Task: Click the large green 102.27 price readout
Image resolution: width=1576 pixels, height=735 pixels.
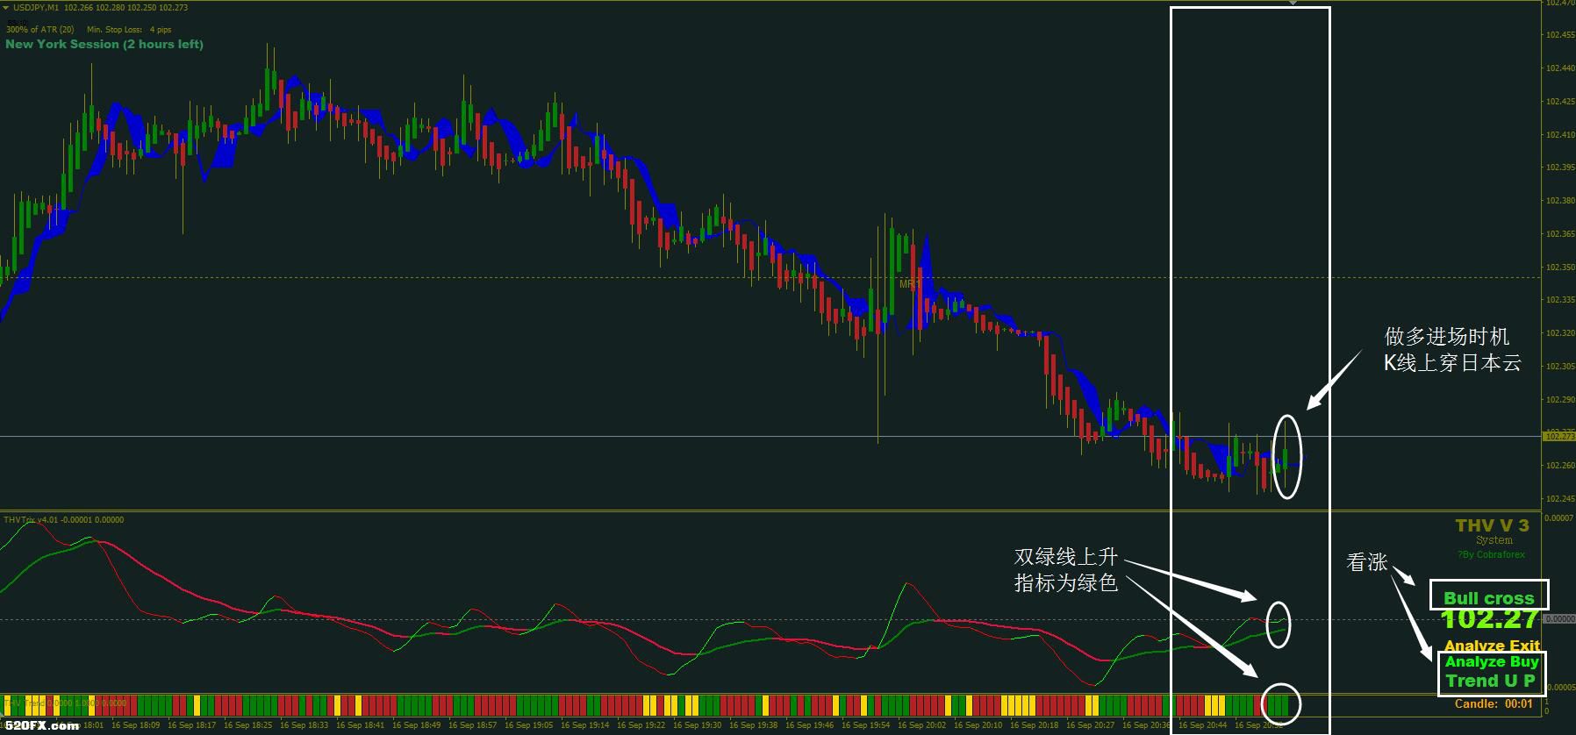Action: click(x=1490, y=619)
